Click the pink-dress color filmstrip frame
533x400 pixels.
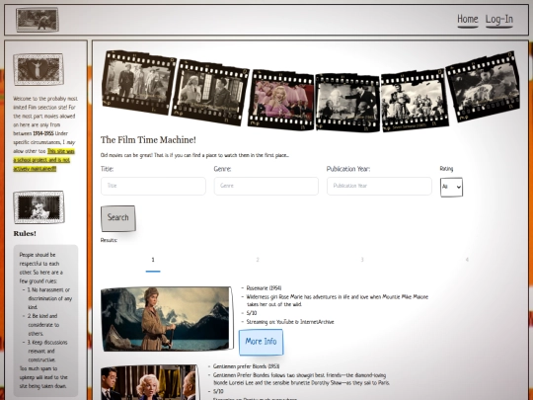pos(281,101)
